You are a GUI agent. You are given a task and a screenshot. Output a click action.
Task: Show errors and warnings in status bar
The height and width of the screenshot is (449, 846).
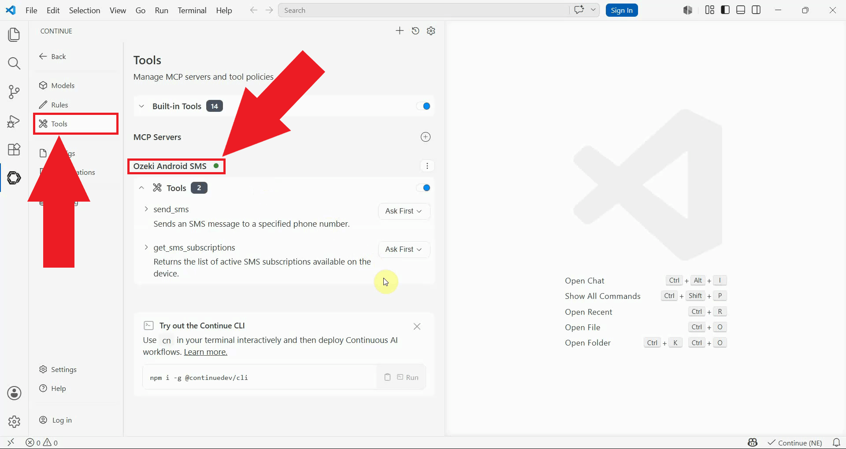(42, 442)
